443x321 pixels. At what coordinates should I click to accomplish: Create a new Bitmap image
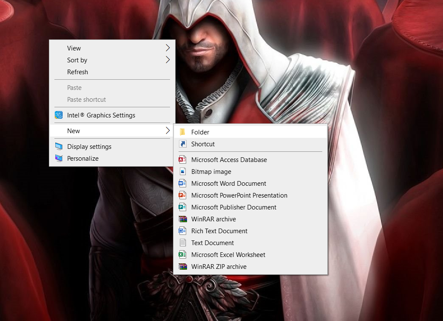(250, 172)
